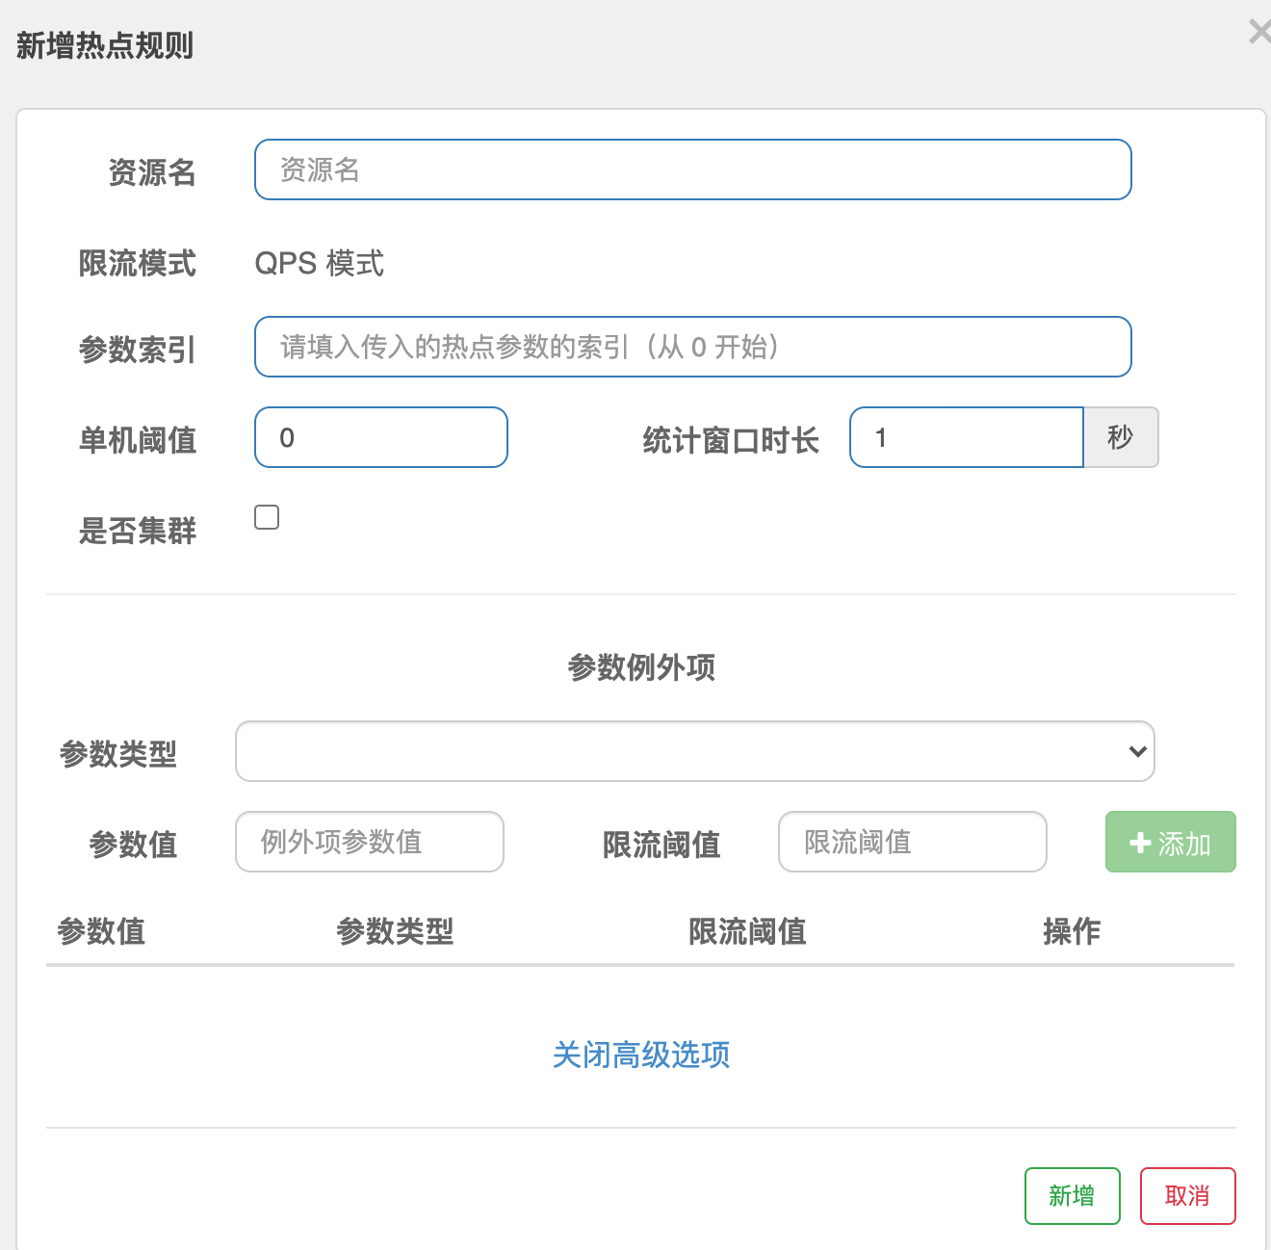Click the 新增 button to save the rule
The image size is (1271, 1250).
(1072, 1196)
